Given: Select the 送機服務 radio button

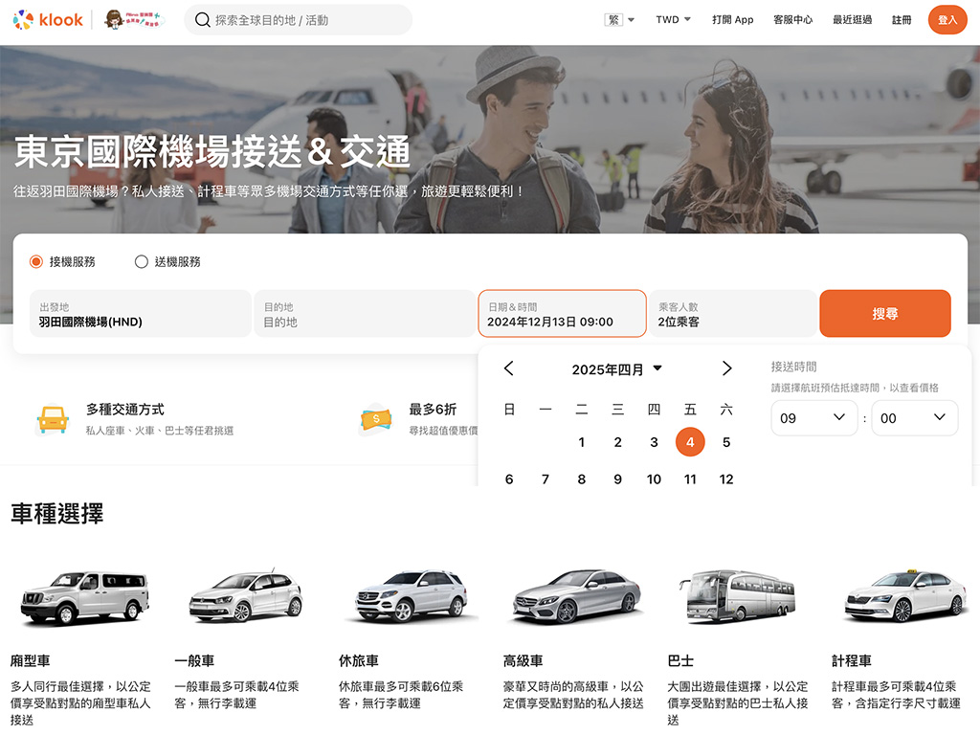Looking at the screenshot, I should (x=142, y=262).
